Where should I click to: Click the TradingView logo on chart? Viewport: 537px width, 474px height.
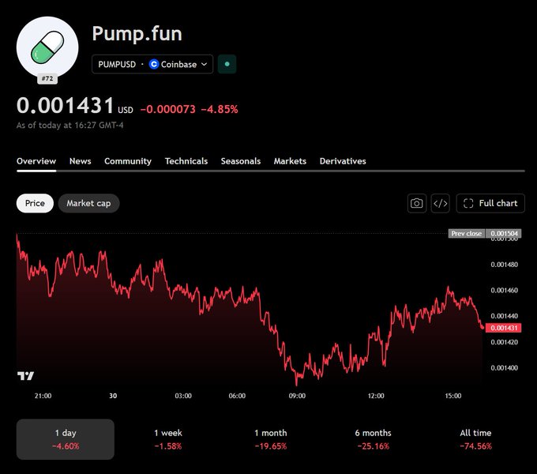tap(26, 376)
